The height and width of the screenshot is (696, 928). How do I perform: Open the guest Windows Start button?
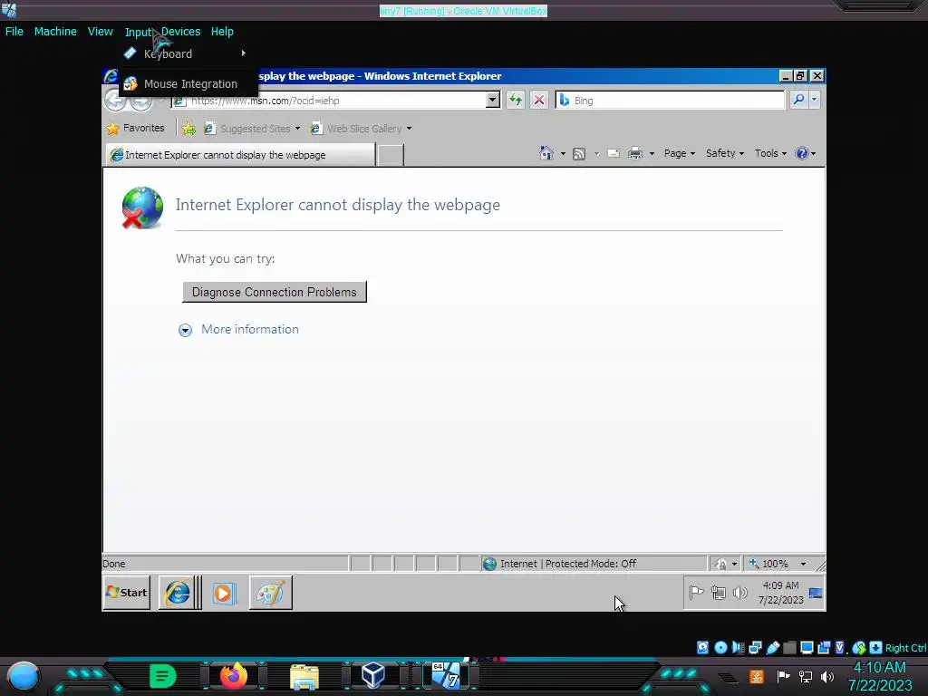[127, 593]
